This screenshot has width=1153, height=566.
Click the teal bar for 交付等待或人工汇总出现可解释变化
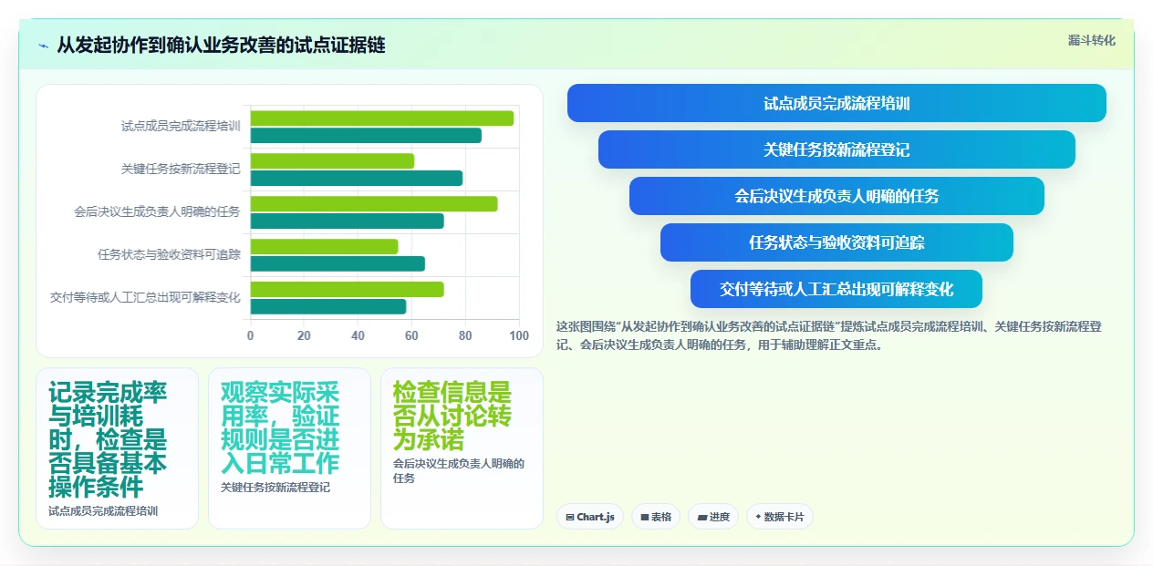pos(328,307)
